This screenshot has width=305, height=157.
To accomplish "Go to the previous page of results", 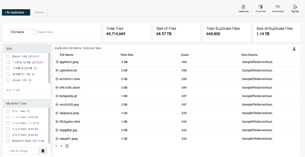I will pos(56,146).
